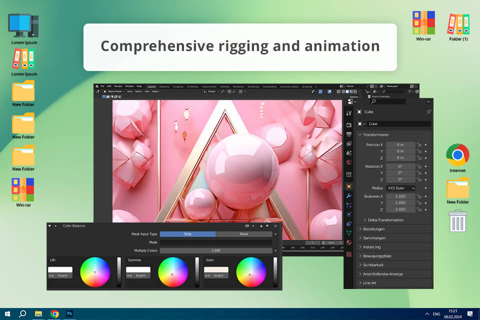Click the Blender logo in the menu bar
The image size is (480, 320).
(x=97, y=86)
